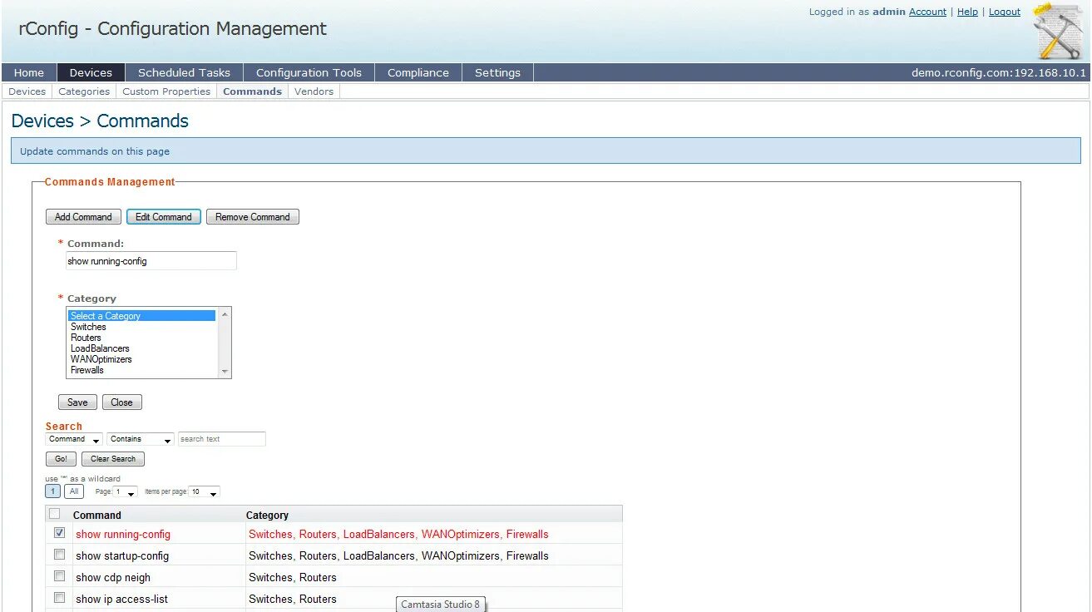Image resolution: width=1092 pixels, height=612 pixels.
Task: Click the Edit Command button
Action: tap(164, 217)
